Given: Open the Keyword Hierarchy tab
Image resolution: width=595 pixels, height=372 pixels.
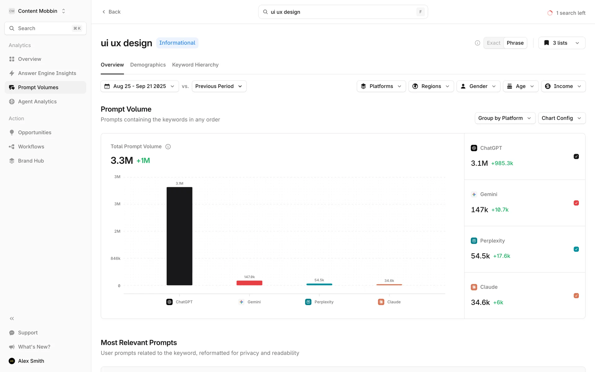Looking at the screenshot, I should click(195, 65).
